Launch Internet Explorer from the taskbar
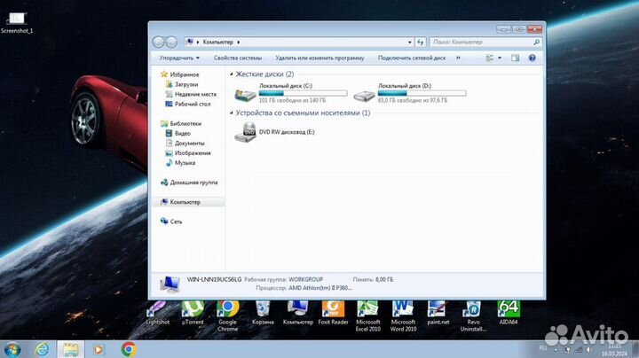The width and height of the screenshot is (639, 358). (42, 349)
